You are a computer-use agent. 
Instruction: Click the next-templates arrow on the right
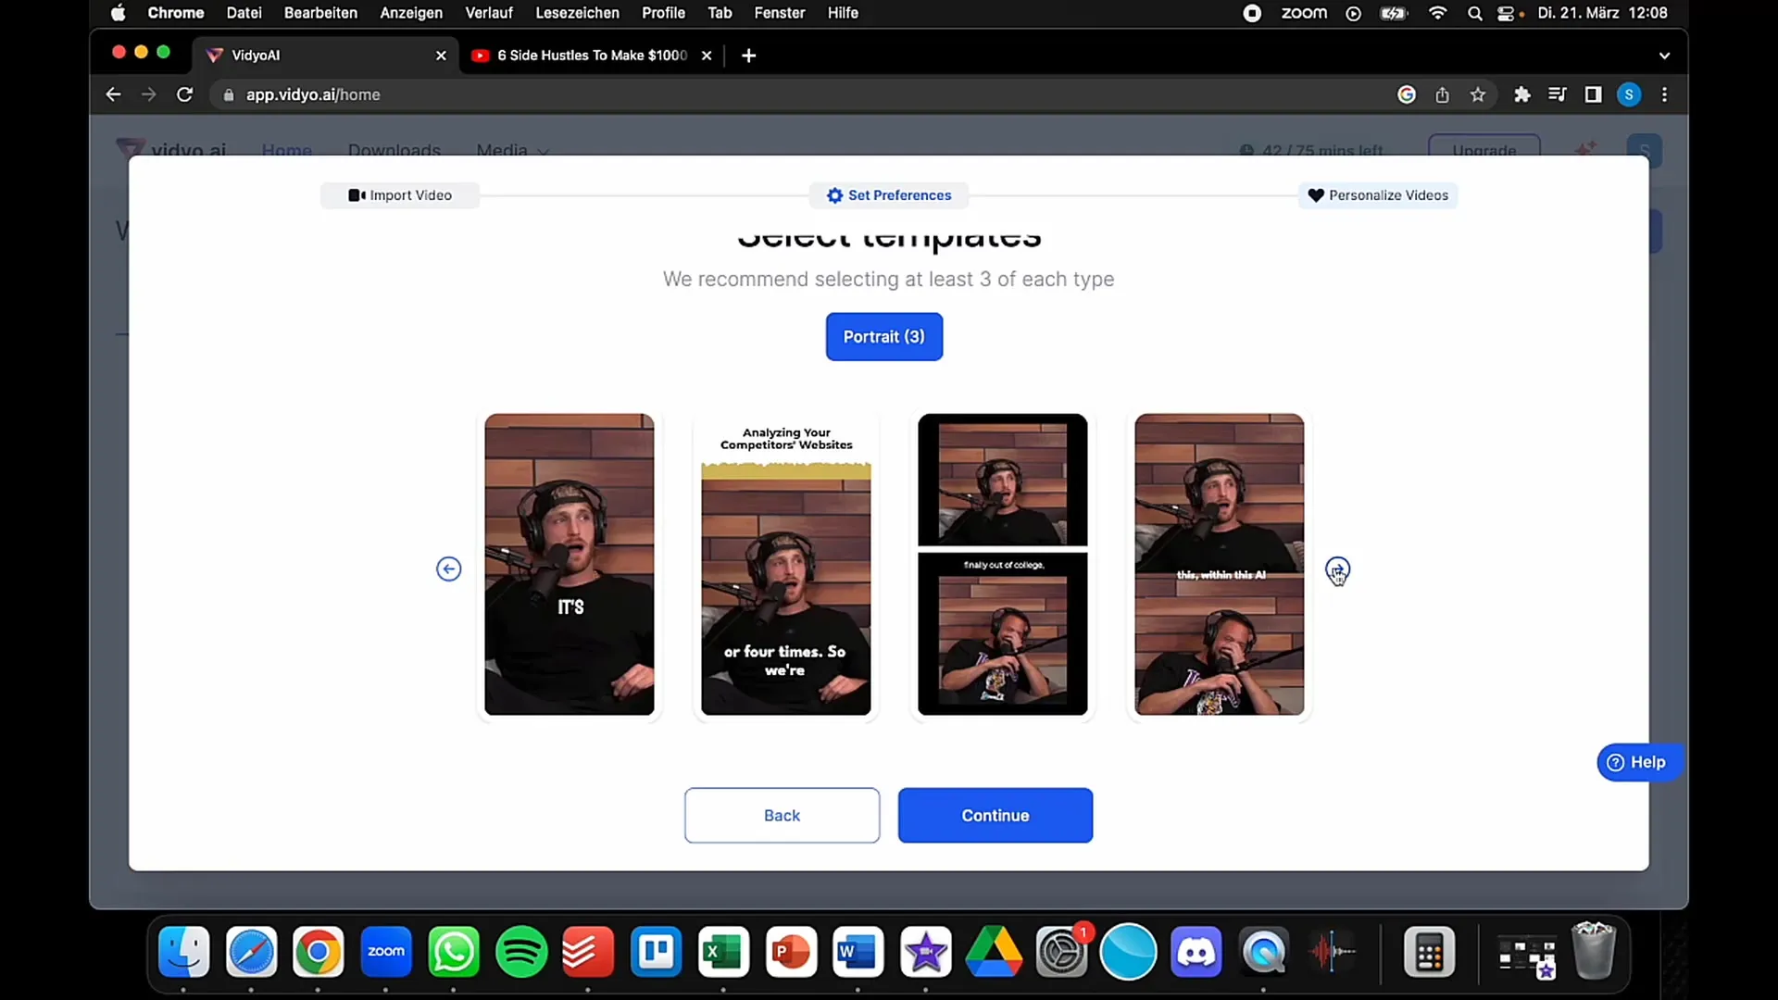[x=1337, y=569]
